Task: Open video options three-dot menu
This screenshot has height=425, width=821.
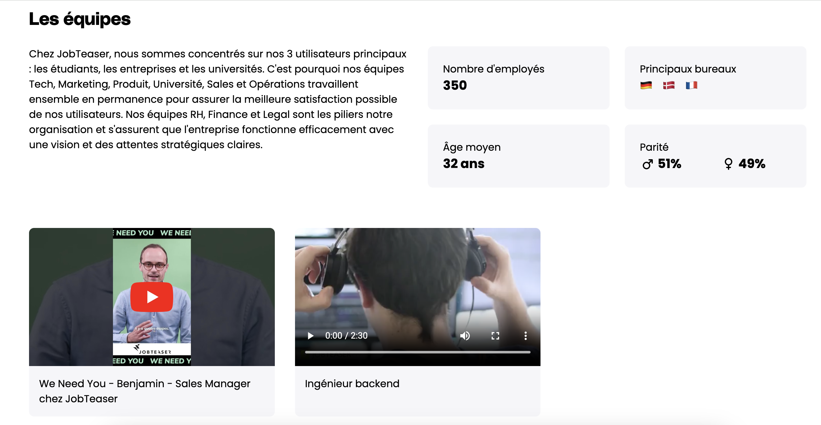Action: (x=525, y=335)
